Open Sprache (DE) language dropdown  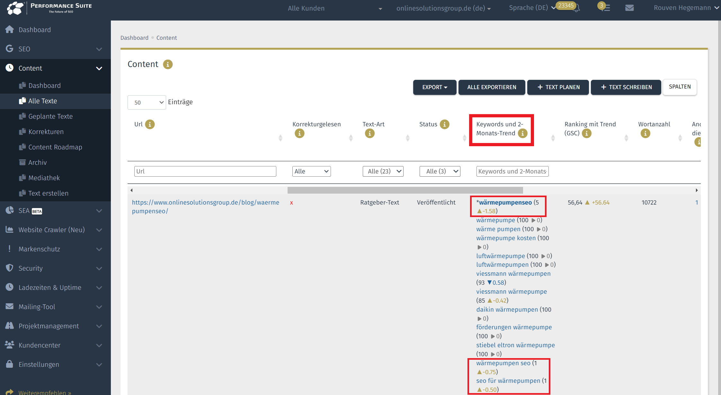(532, 8)
